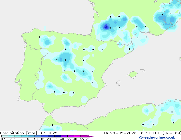Choose the 35–40 mm purple legend swatch
The height and width of the screenshot is (140, 181).
(x=71, y=136)
